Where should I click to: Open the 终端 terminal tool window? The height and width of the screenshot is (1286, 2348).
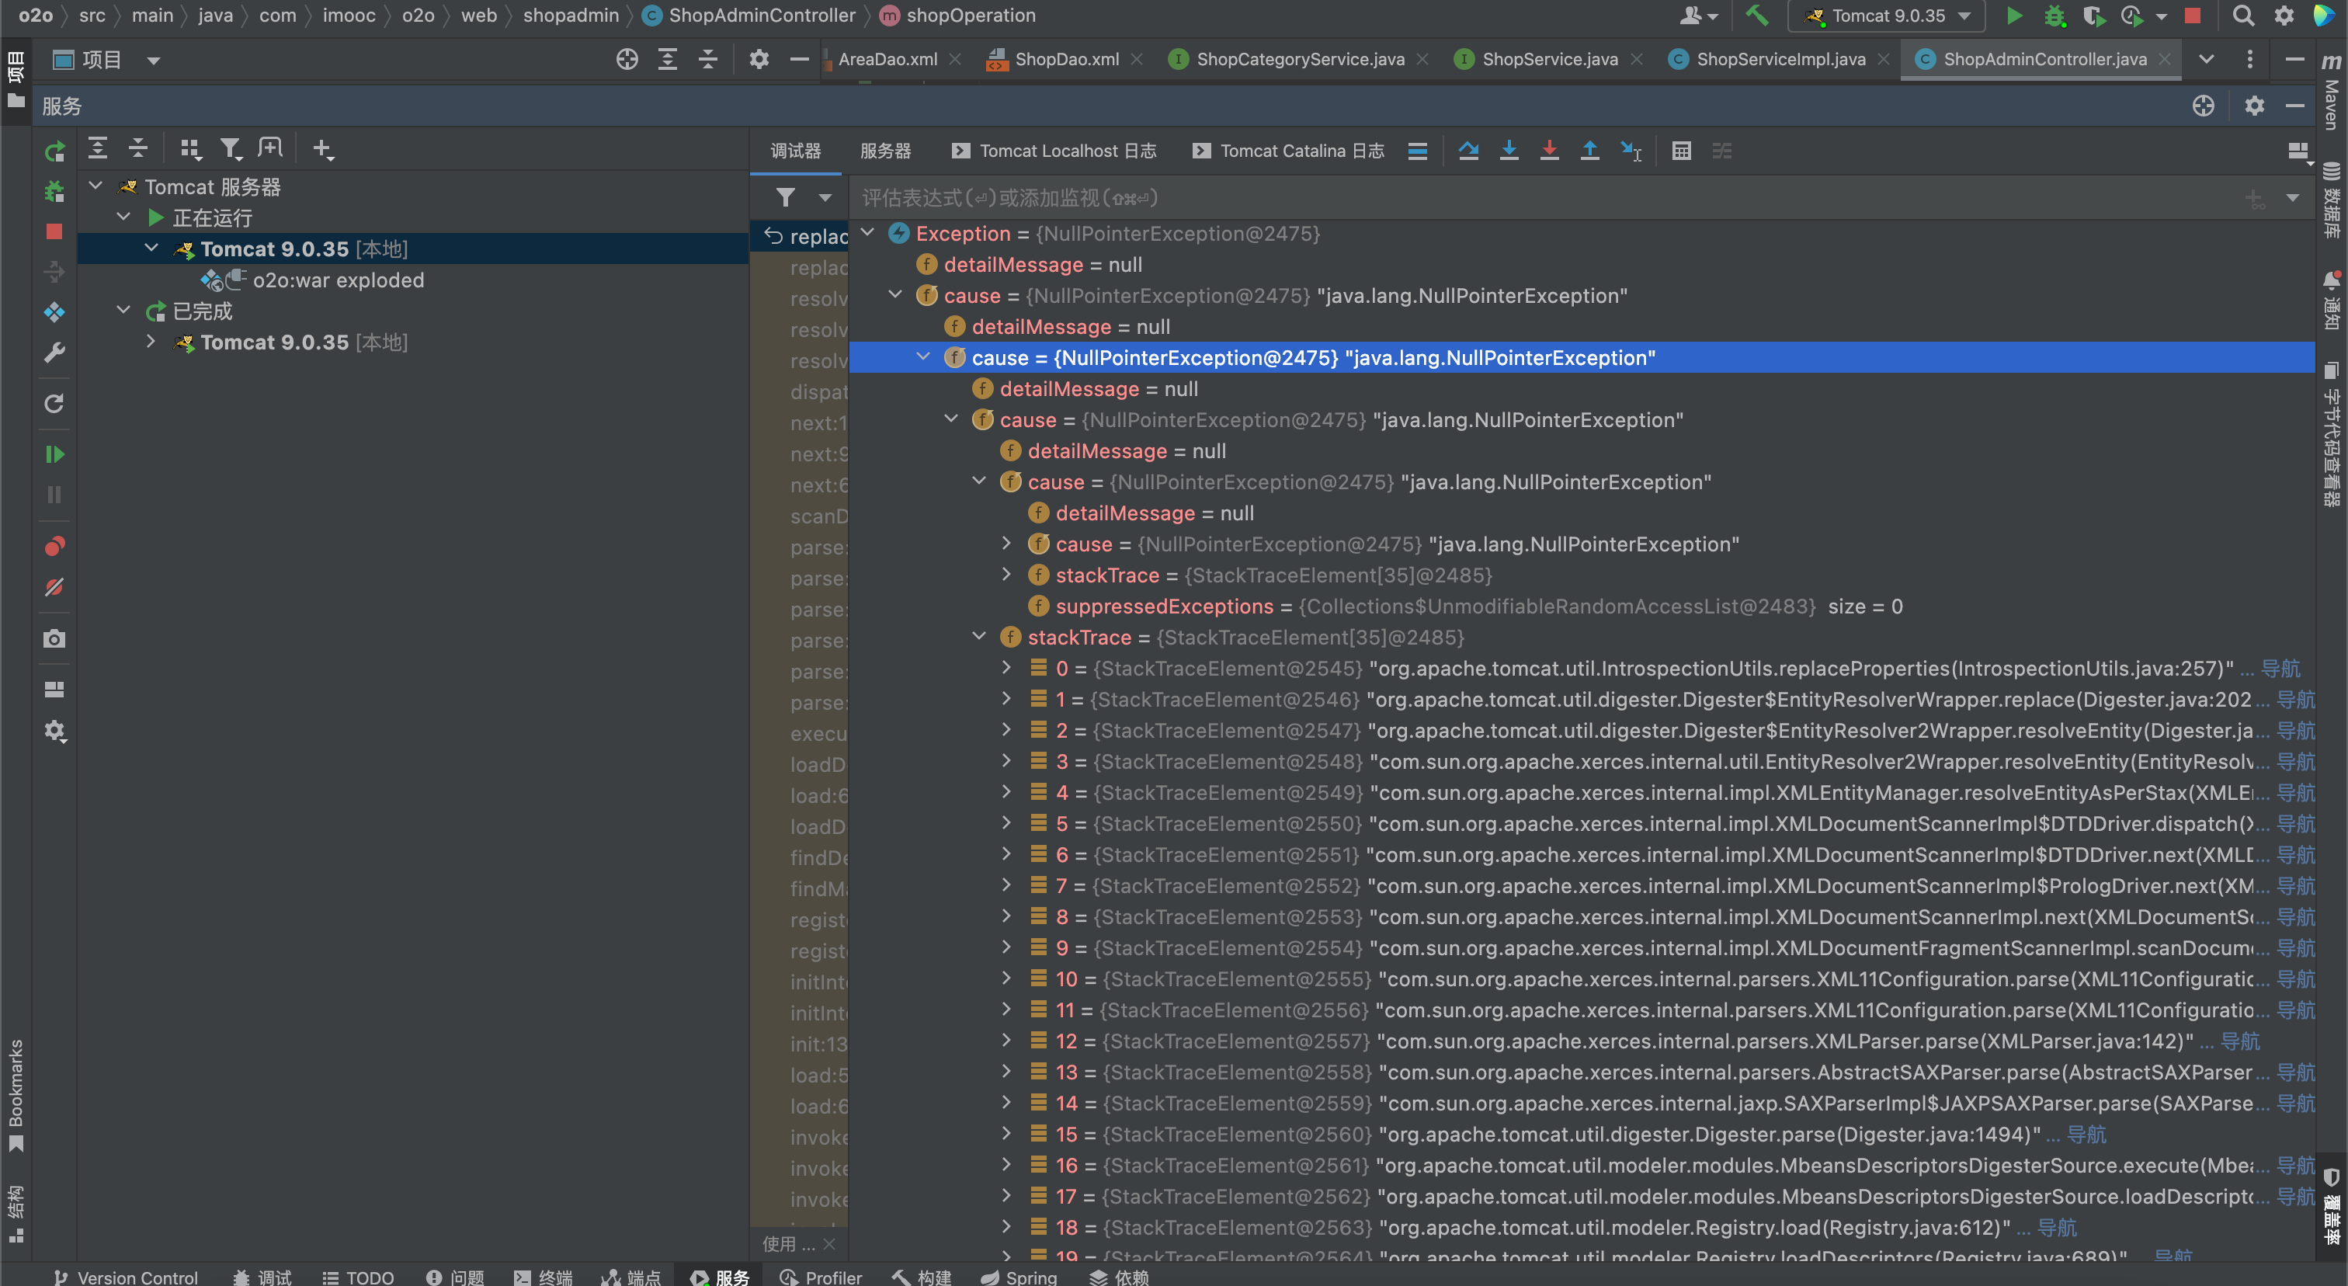pos(544,1276)
